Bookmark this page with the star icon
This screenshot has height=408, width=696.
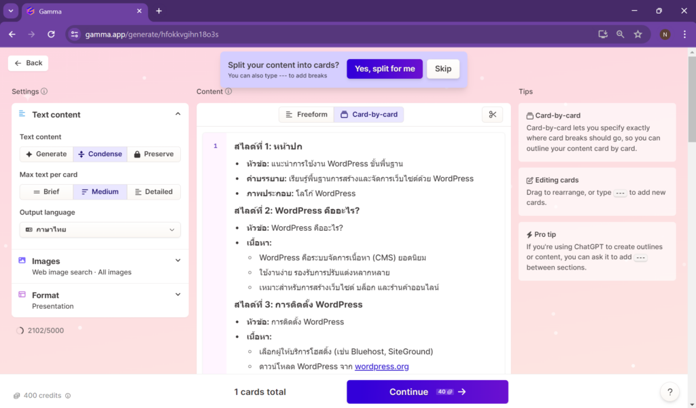(x=638, y=34)
